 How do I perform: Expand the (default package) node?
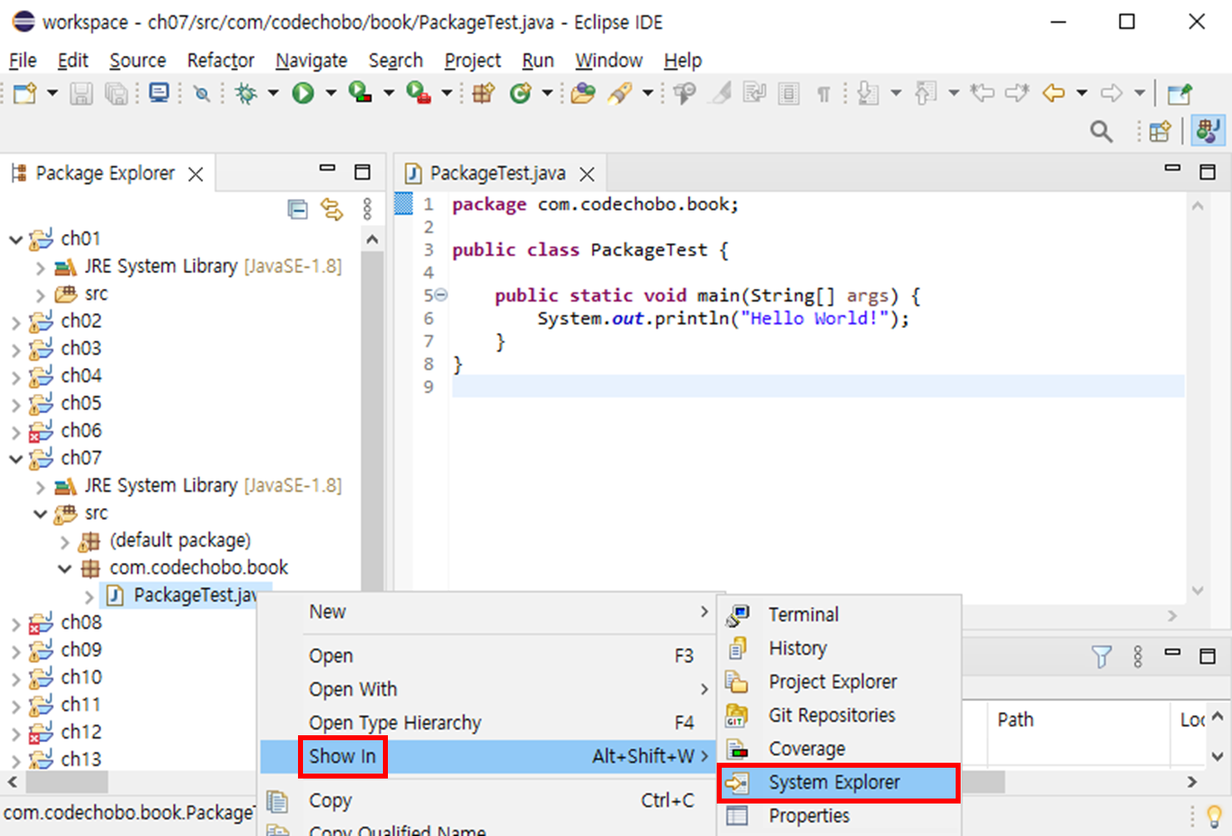pyautogui.click(x=65, y=542)
